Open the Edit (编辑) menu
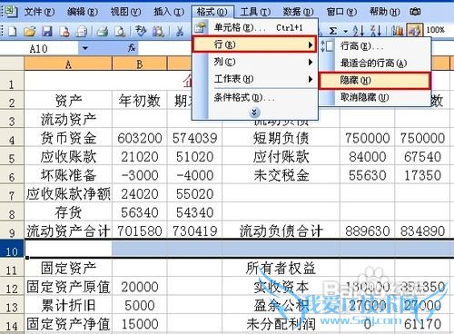Viewport: 454px width, 334px height. click(83, 12)
